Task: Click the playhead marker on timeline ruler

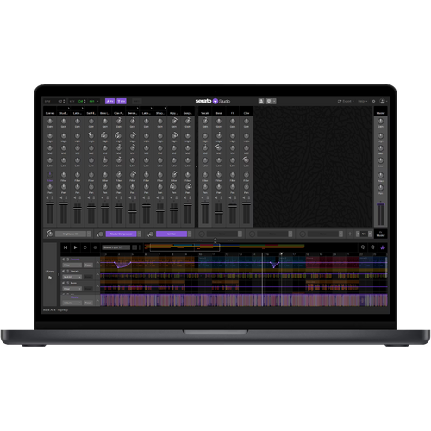Action: point(281,253)
